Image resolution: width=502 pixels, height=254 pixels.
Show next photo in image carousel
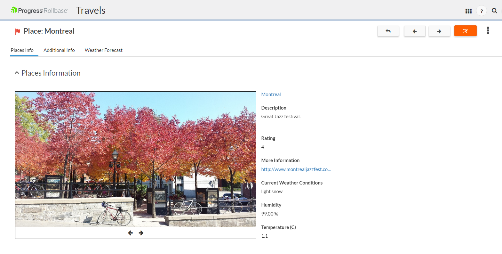(x=141, y=233)
